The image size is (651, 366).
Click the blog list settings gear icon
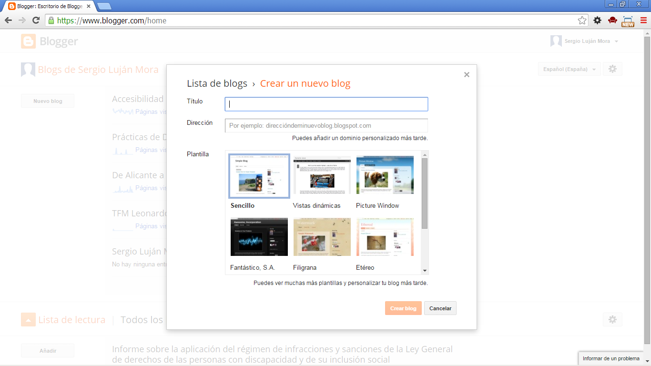[x=612, y=69]
